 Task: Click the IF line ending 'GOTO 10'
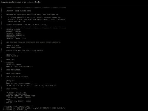click(x=31, y=86)
